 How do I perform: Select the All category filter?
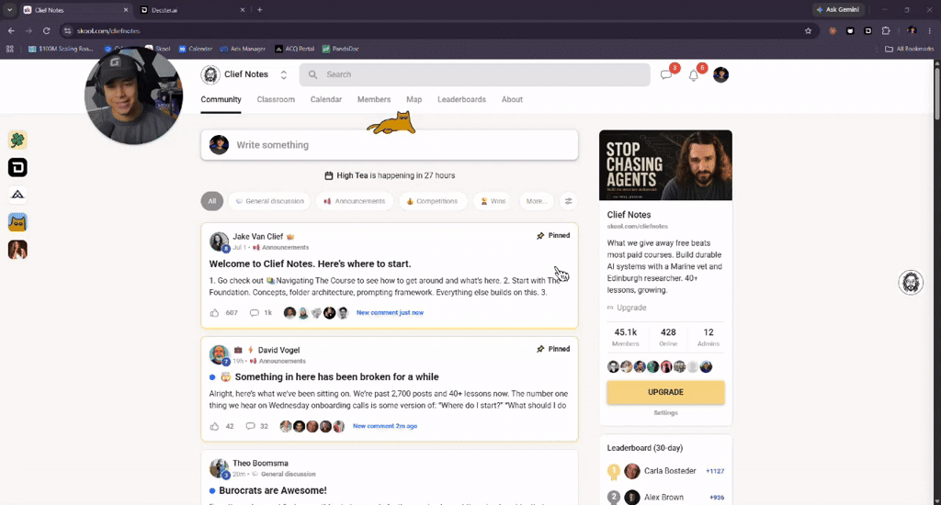[x=212, y=201]
